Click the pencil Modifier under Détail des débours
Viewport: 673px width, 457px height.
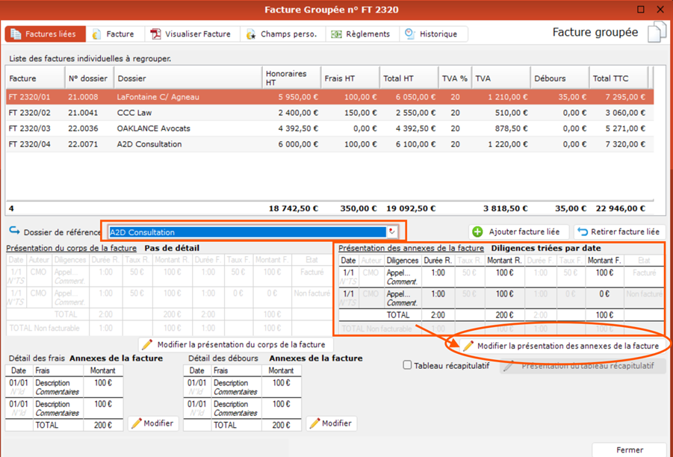(314, 423)
